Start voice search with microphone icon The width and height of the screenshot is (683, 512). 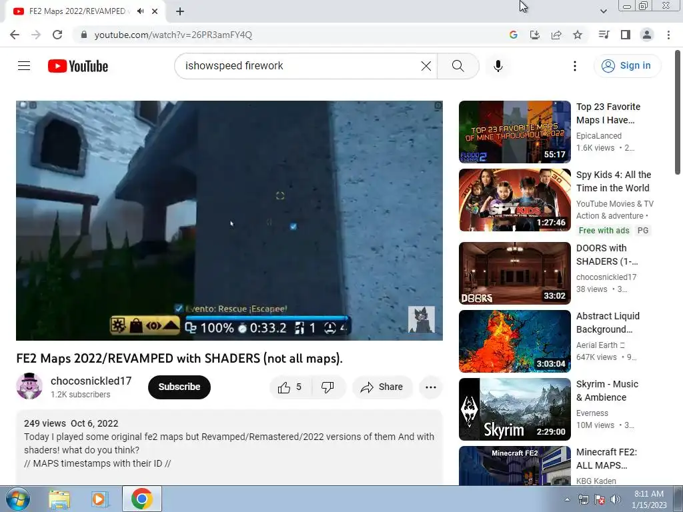pos(498,66)
